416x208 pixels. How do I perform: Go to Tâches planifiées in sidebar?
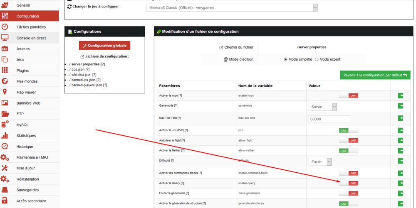pos(31,27)
